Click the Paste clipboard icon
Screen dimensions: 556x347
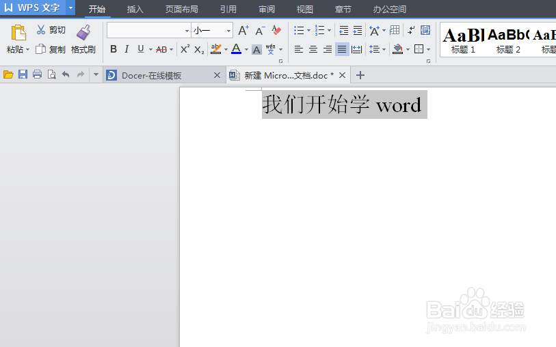coord(18,33)
